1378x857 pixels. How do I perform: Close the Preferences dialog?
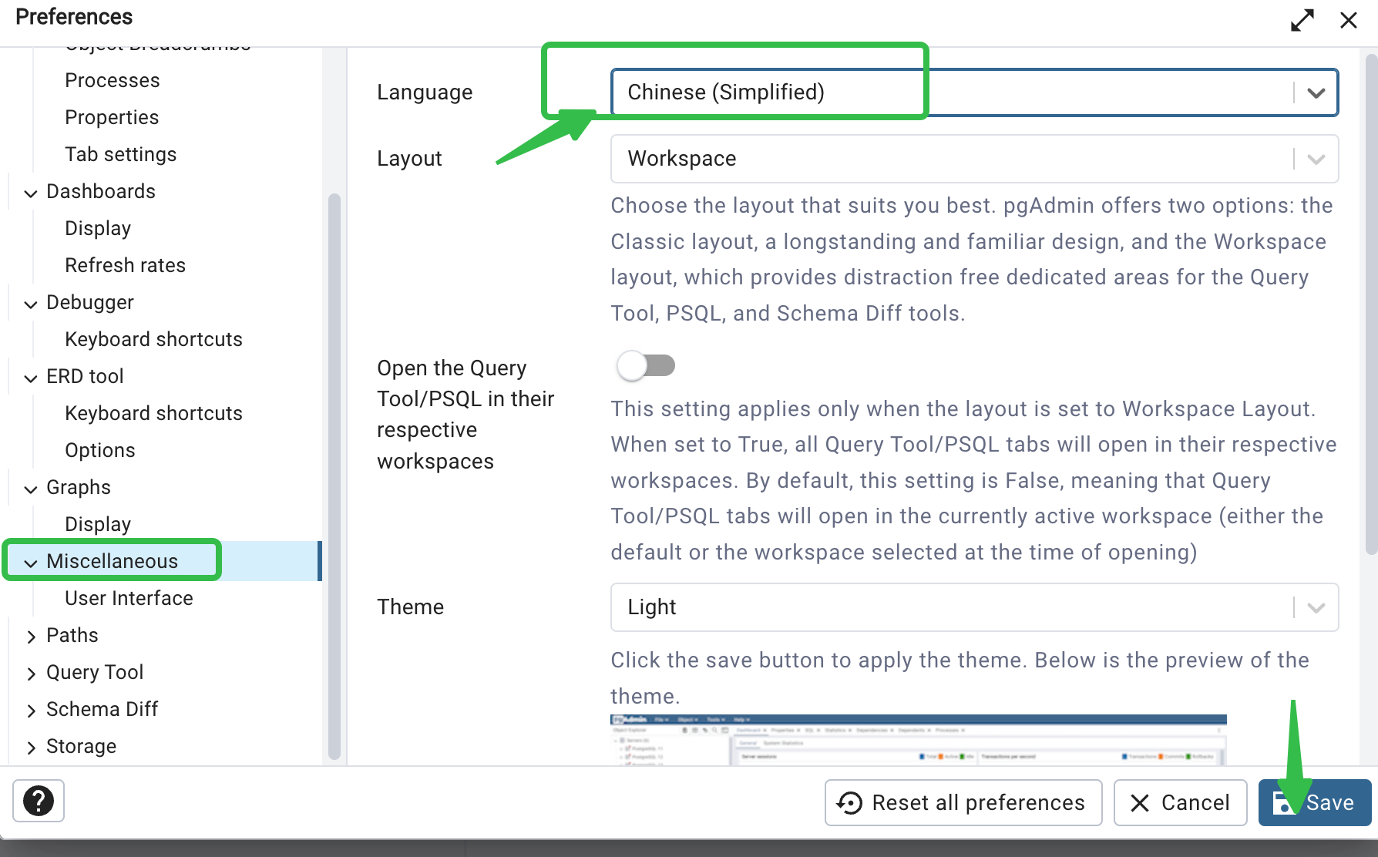pyautogui.click(x=1349, y=20)
